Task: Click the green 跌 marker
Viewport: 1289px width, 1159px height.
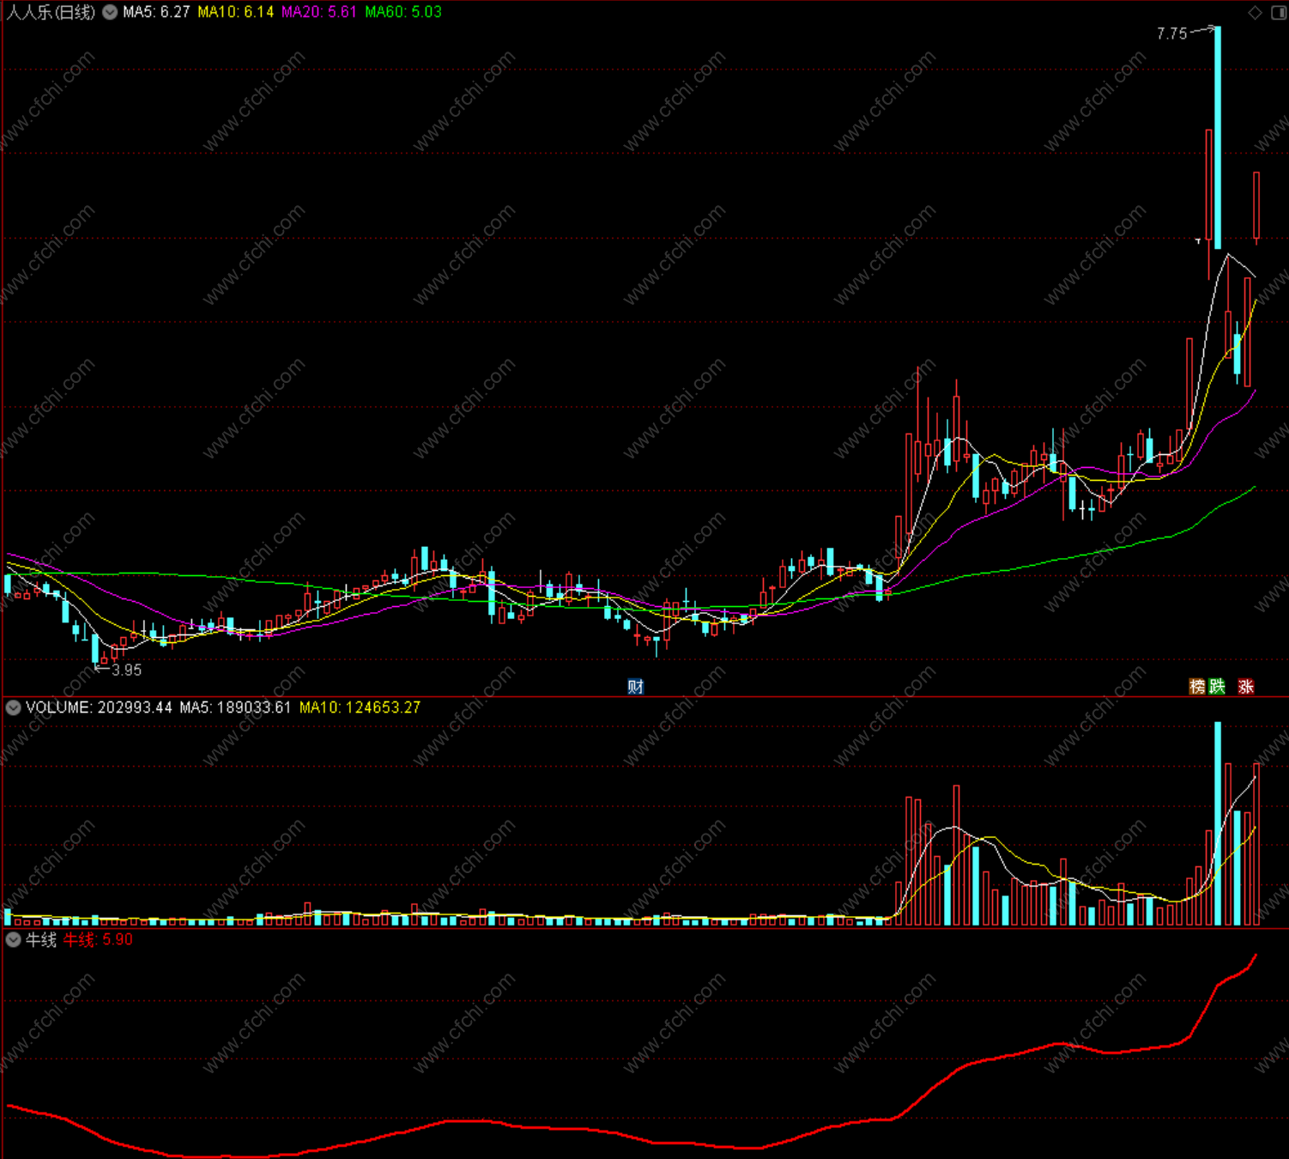Action: click(x=1217, y=686)
